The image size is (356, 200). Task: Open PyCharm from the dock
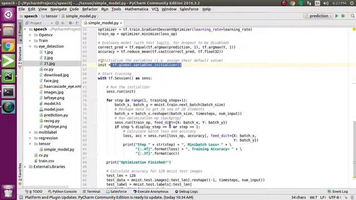[x=8, y=76]
